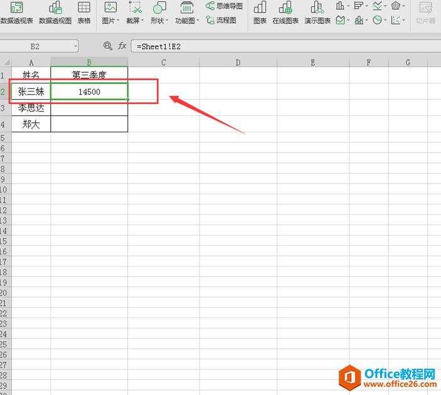Expand the pie chart dropdown arrow

[385, 20]
